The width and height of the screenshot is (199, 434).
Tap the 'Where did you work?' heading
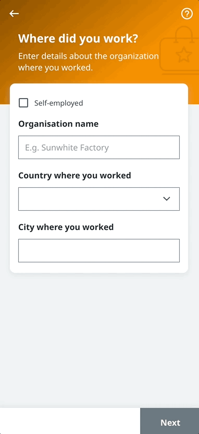[x=78, y=39]
